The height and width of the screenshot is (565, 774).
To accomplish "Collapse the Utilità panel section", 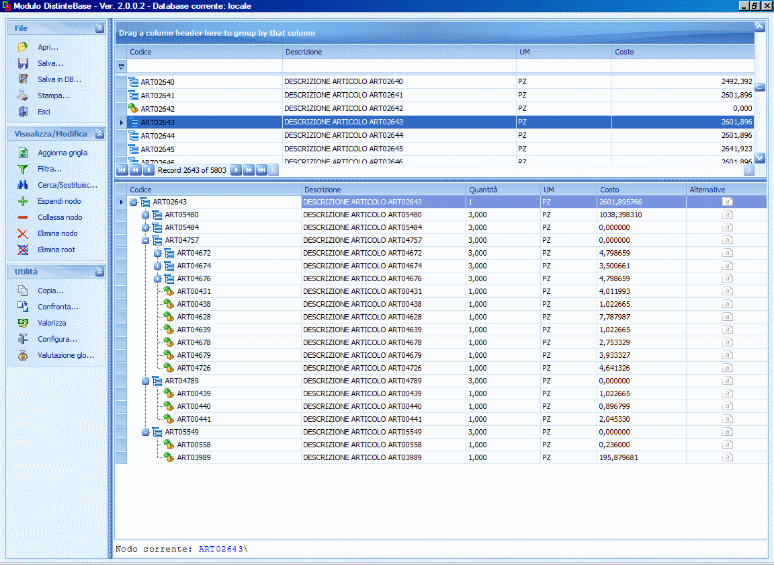I will click(99, 271).
